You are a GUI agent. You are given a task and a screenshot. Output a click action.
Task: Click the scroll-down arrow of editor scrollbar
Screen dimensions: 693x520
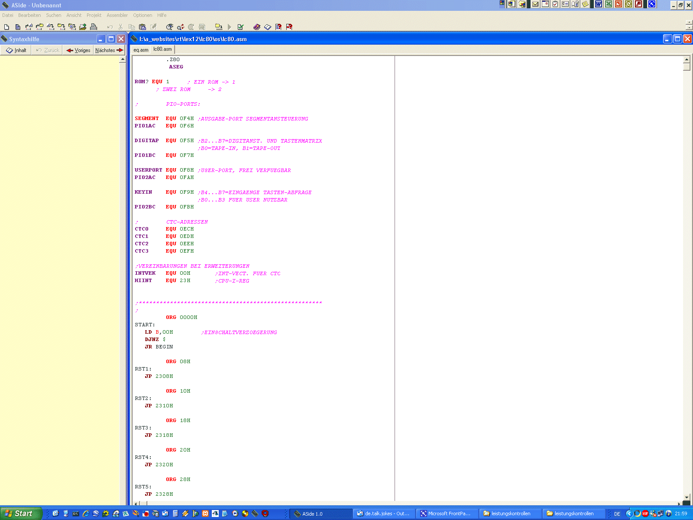point(687,497)
